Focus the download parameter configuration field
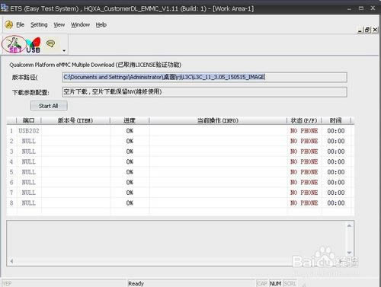This screenshot has height=287, width=381. (204, 92)
